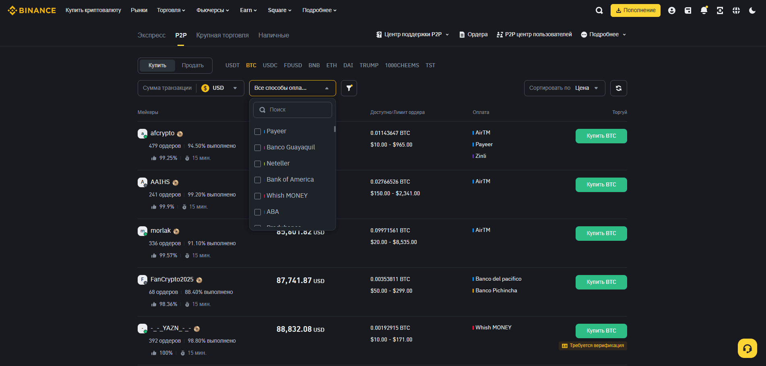Viewport: 766px width, 366px height.
Task: Select ETH coin tab
Action: pos(331,66)
